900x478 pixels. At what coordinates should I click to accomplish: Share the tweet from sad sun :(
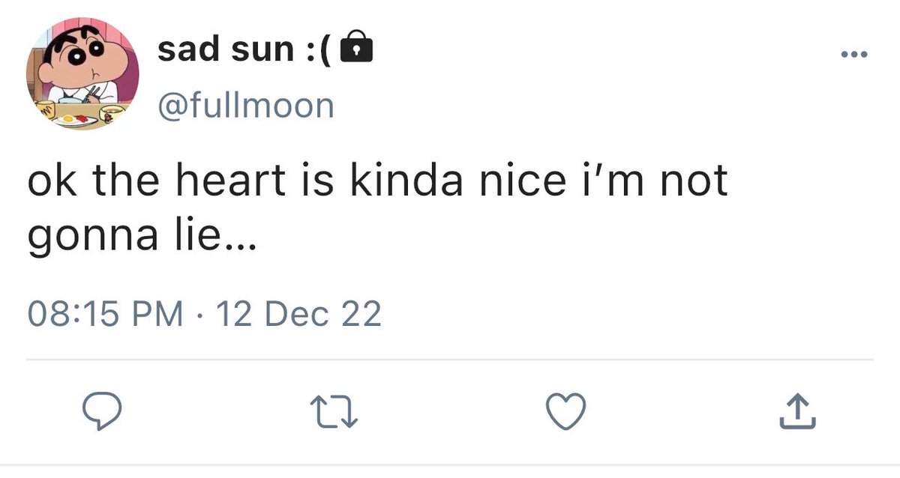pyautogui.click(x=796, y=411)
